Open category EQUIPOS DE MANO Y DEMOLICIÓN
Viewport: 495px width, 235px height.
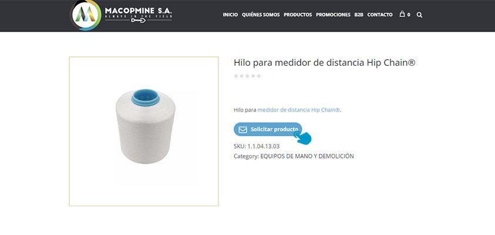tap(307, 156)
